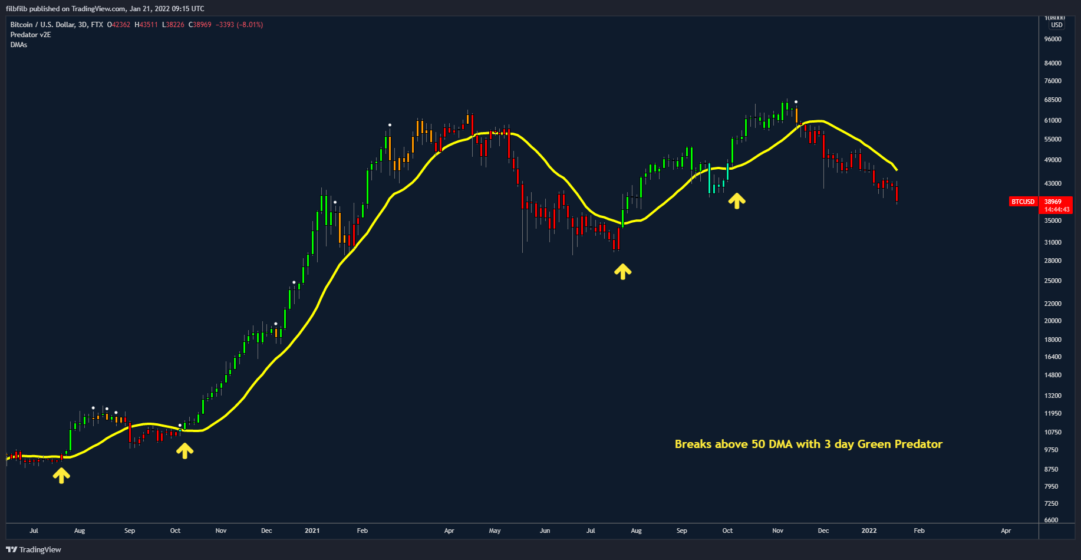The height and width of the screenshot is (560, 1081).
Task: Select the red BTCUSD symbol tag
Action: point(1023,202)
